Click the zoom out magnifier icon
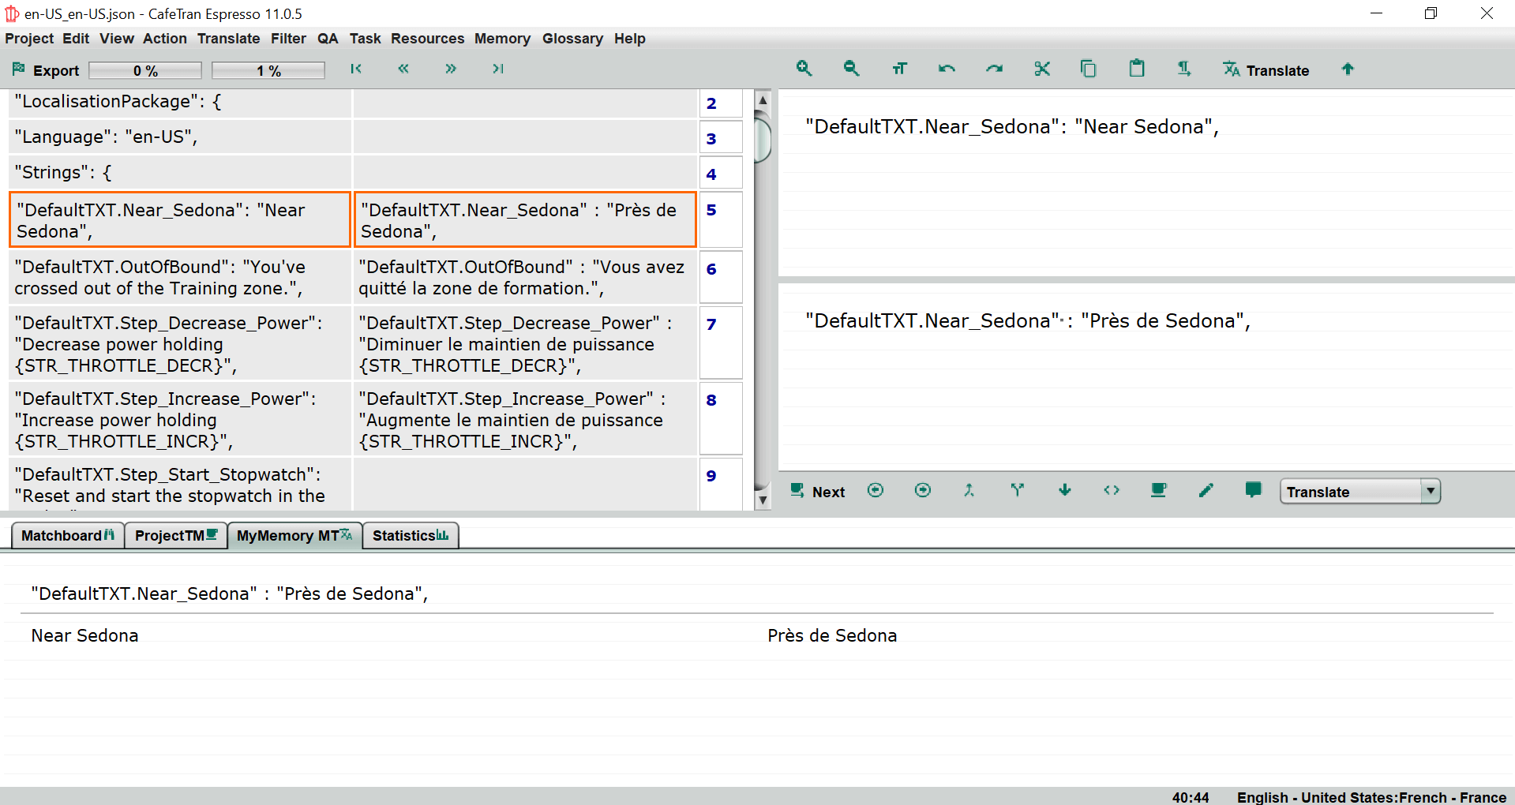Image resolution: width=1515 pixels, height=805 pixels. click(851, 69)
